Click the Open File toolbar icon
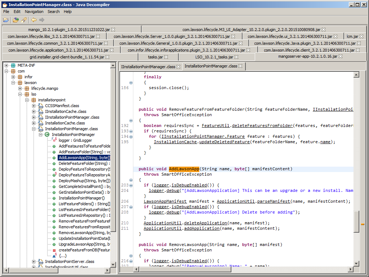This screenshot has height=277, width=369. [x=6, y=20]
